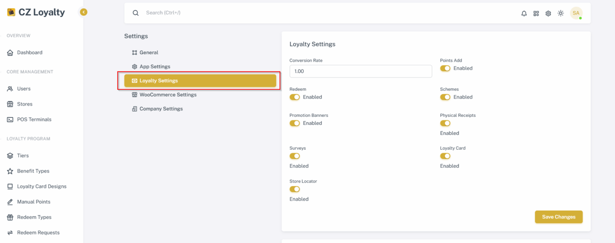This screenshot has height=243, width=615.
Task: Click the Conversion Rate input field
Action: [x=361, y=71]
